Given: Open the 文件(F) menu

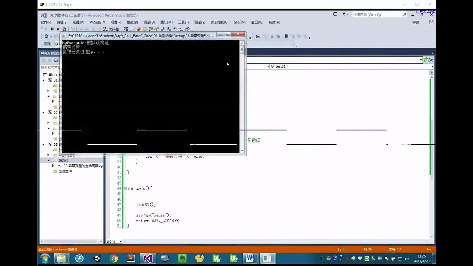Looking at the screenshot, I should tap(46, 23).
